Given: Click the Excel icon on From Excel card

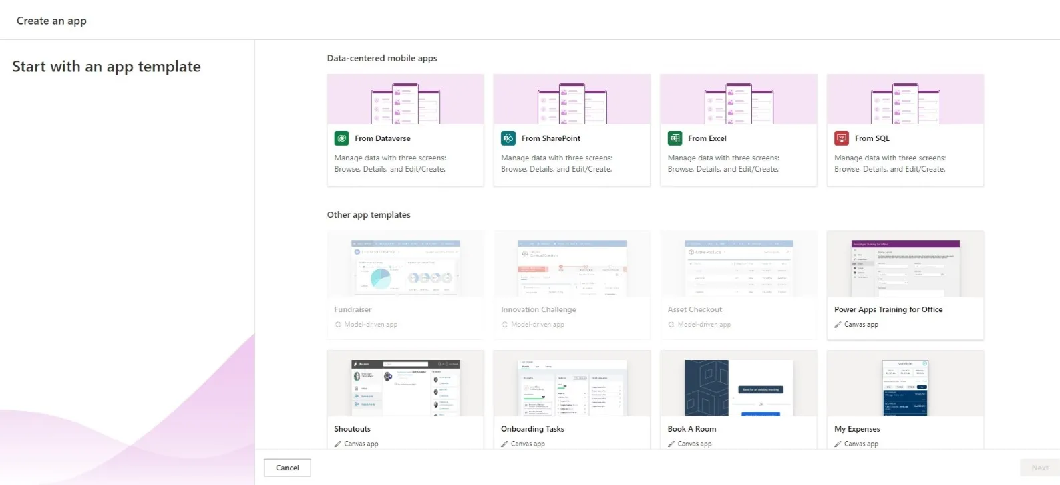Looking at the screenshot, I should click(675, 138).
